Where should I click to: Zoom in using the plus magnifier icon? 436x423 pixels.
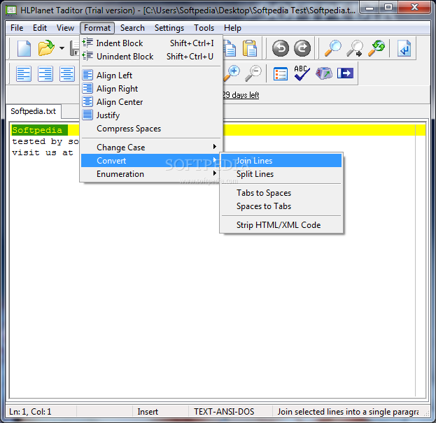point(232,73)
